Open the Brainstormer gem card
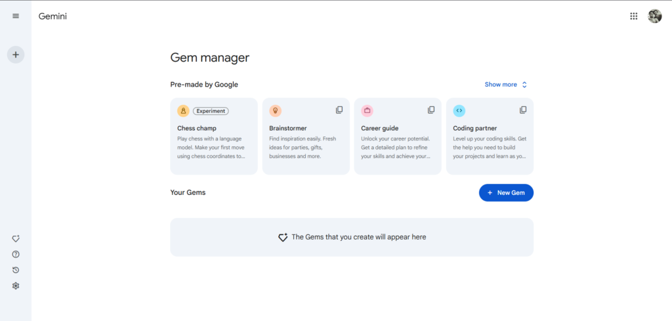This screenshot has width=672, height=321. tap(306, 137)
